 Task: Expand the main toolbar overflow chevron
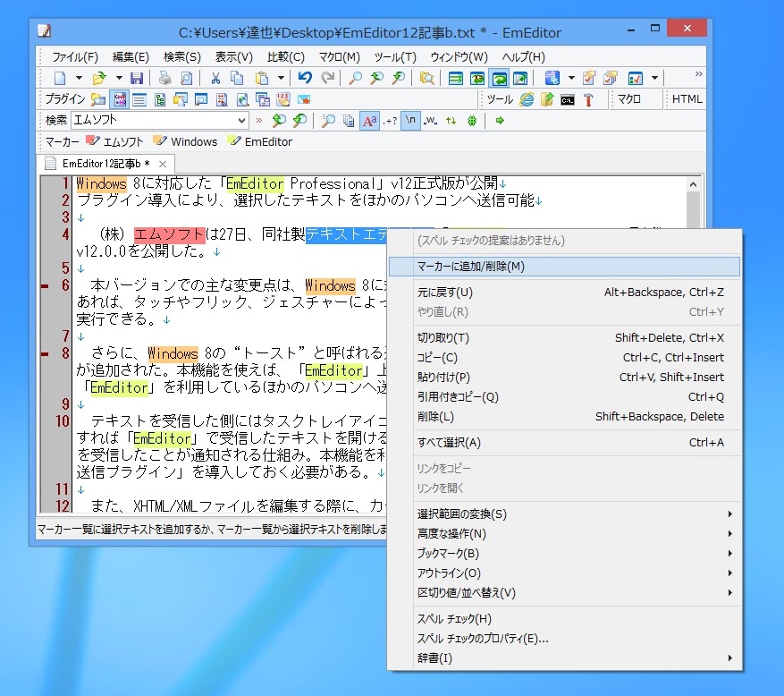point(698,74)
